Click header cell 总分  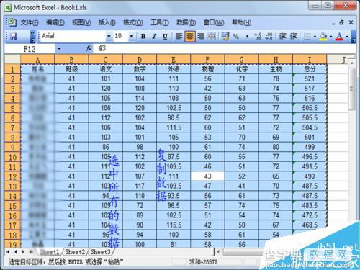click(x=310, y=69)
